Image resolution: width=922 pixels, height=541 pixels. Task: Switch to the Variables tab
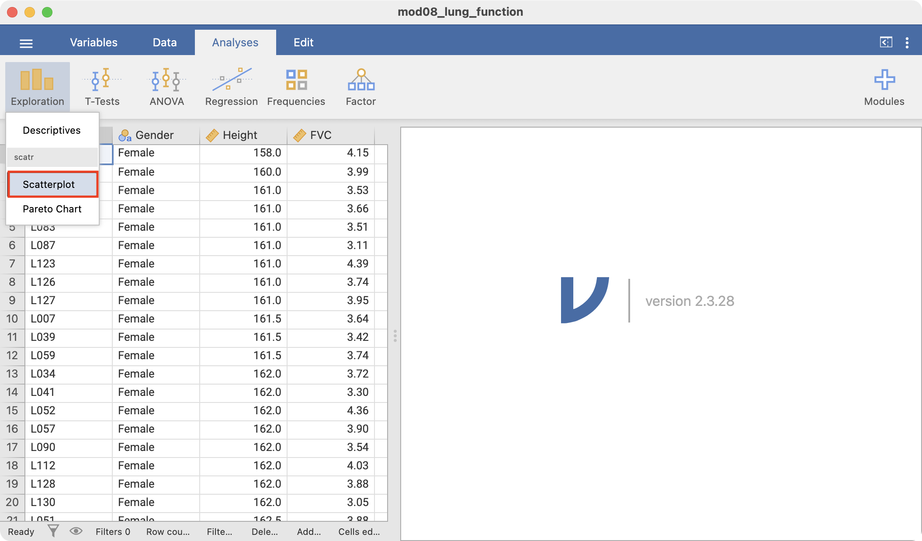click(x=94, y=42)
